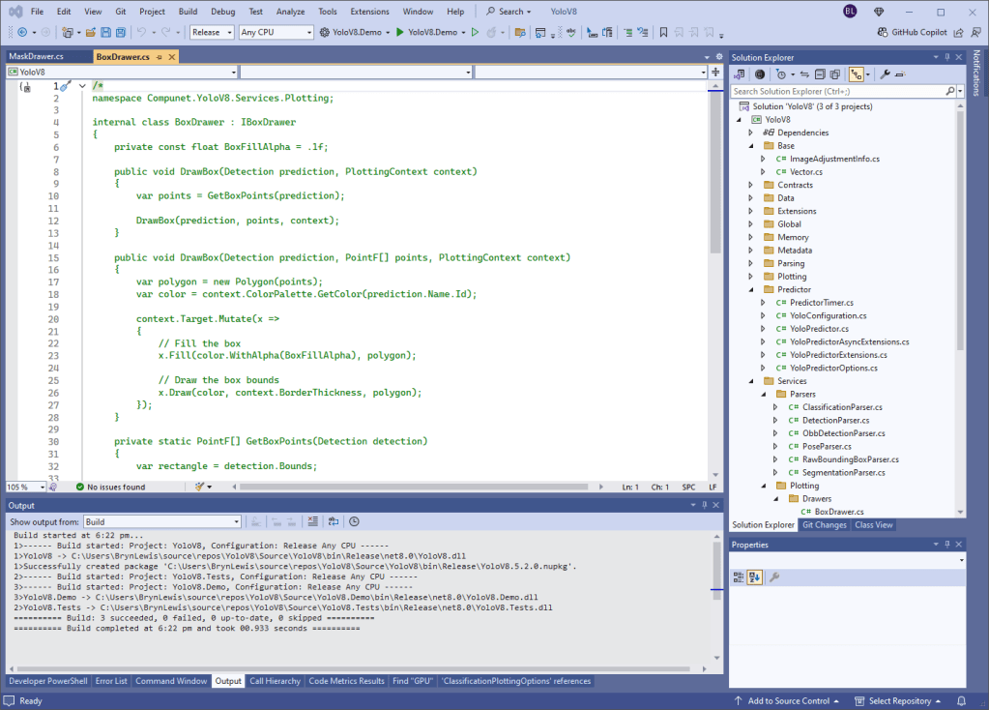989x710 pixels.
Task: Open the 'Show output from' Build dropdown
Action: pos(161,521)
